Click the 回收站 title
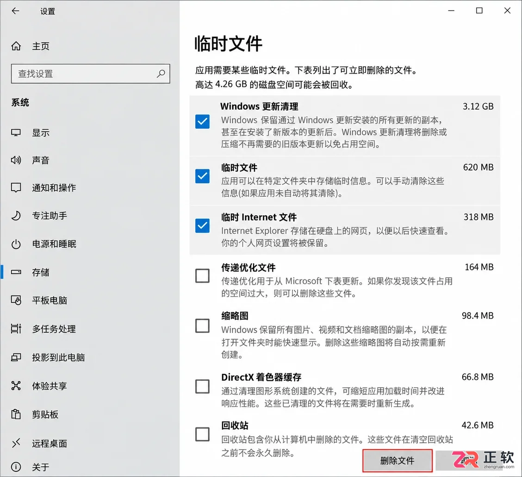Image resolution: width=522 pixels, height=477 pixels. 235,425
